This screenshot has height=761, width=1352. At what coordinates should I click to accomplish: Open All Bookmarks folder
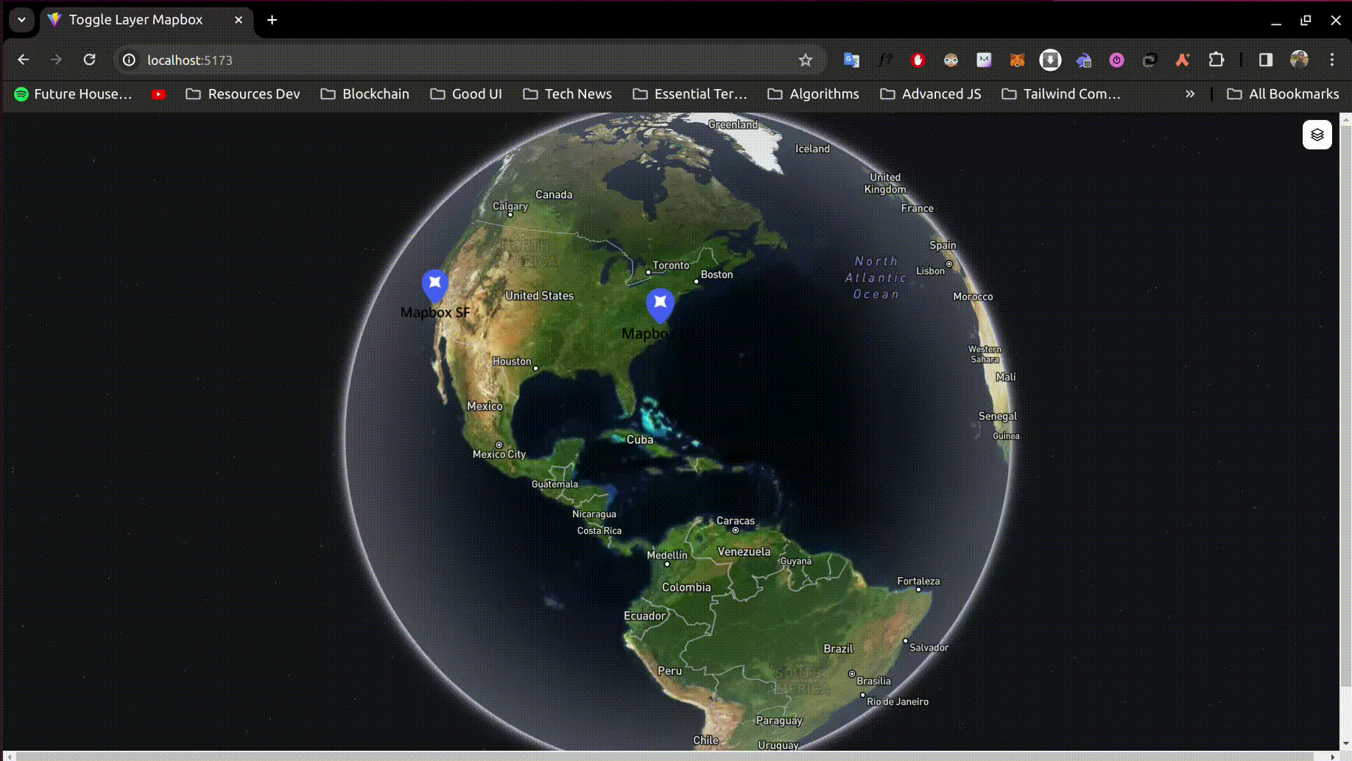[1283, 94]
